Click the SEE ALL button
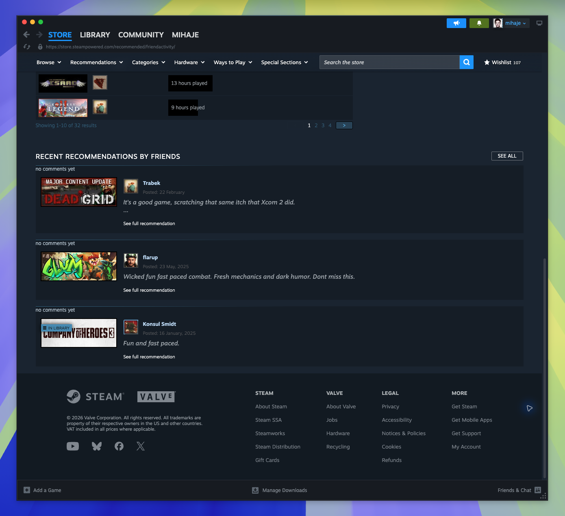565x516 pixels. (507, 156)
